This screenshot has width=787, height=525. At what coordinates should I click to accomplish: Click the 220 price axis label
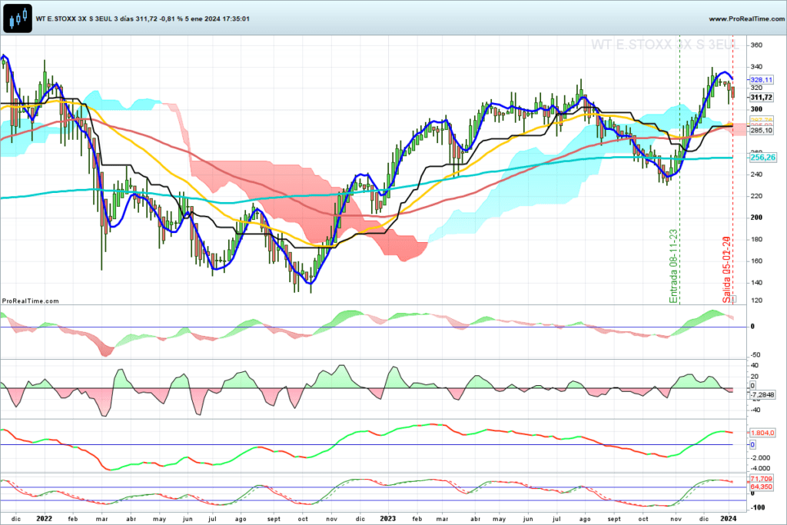756,196
